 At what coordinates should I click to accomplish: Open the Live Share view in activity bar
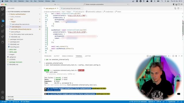click(x=3, y=37)
